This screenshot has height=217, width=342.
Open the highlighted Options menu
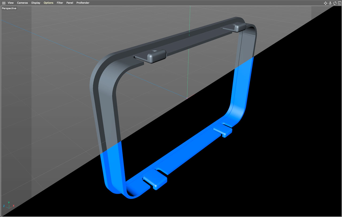[48, 3]
